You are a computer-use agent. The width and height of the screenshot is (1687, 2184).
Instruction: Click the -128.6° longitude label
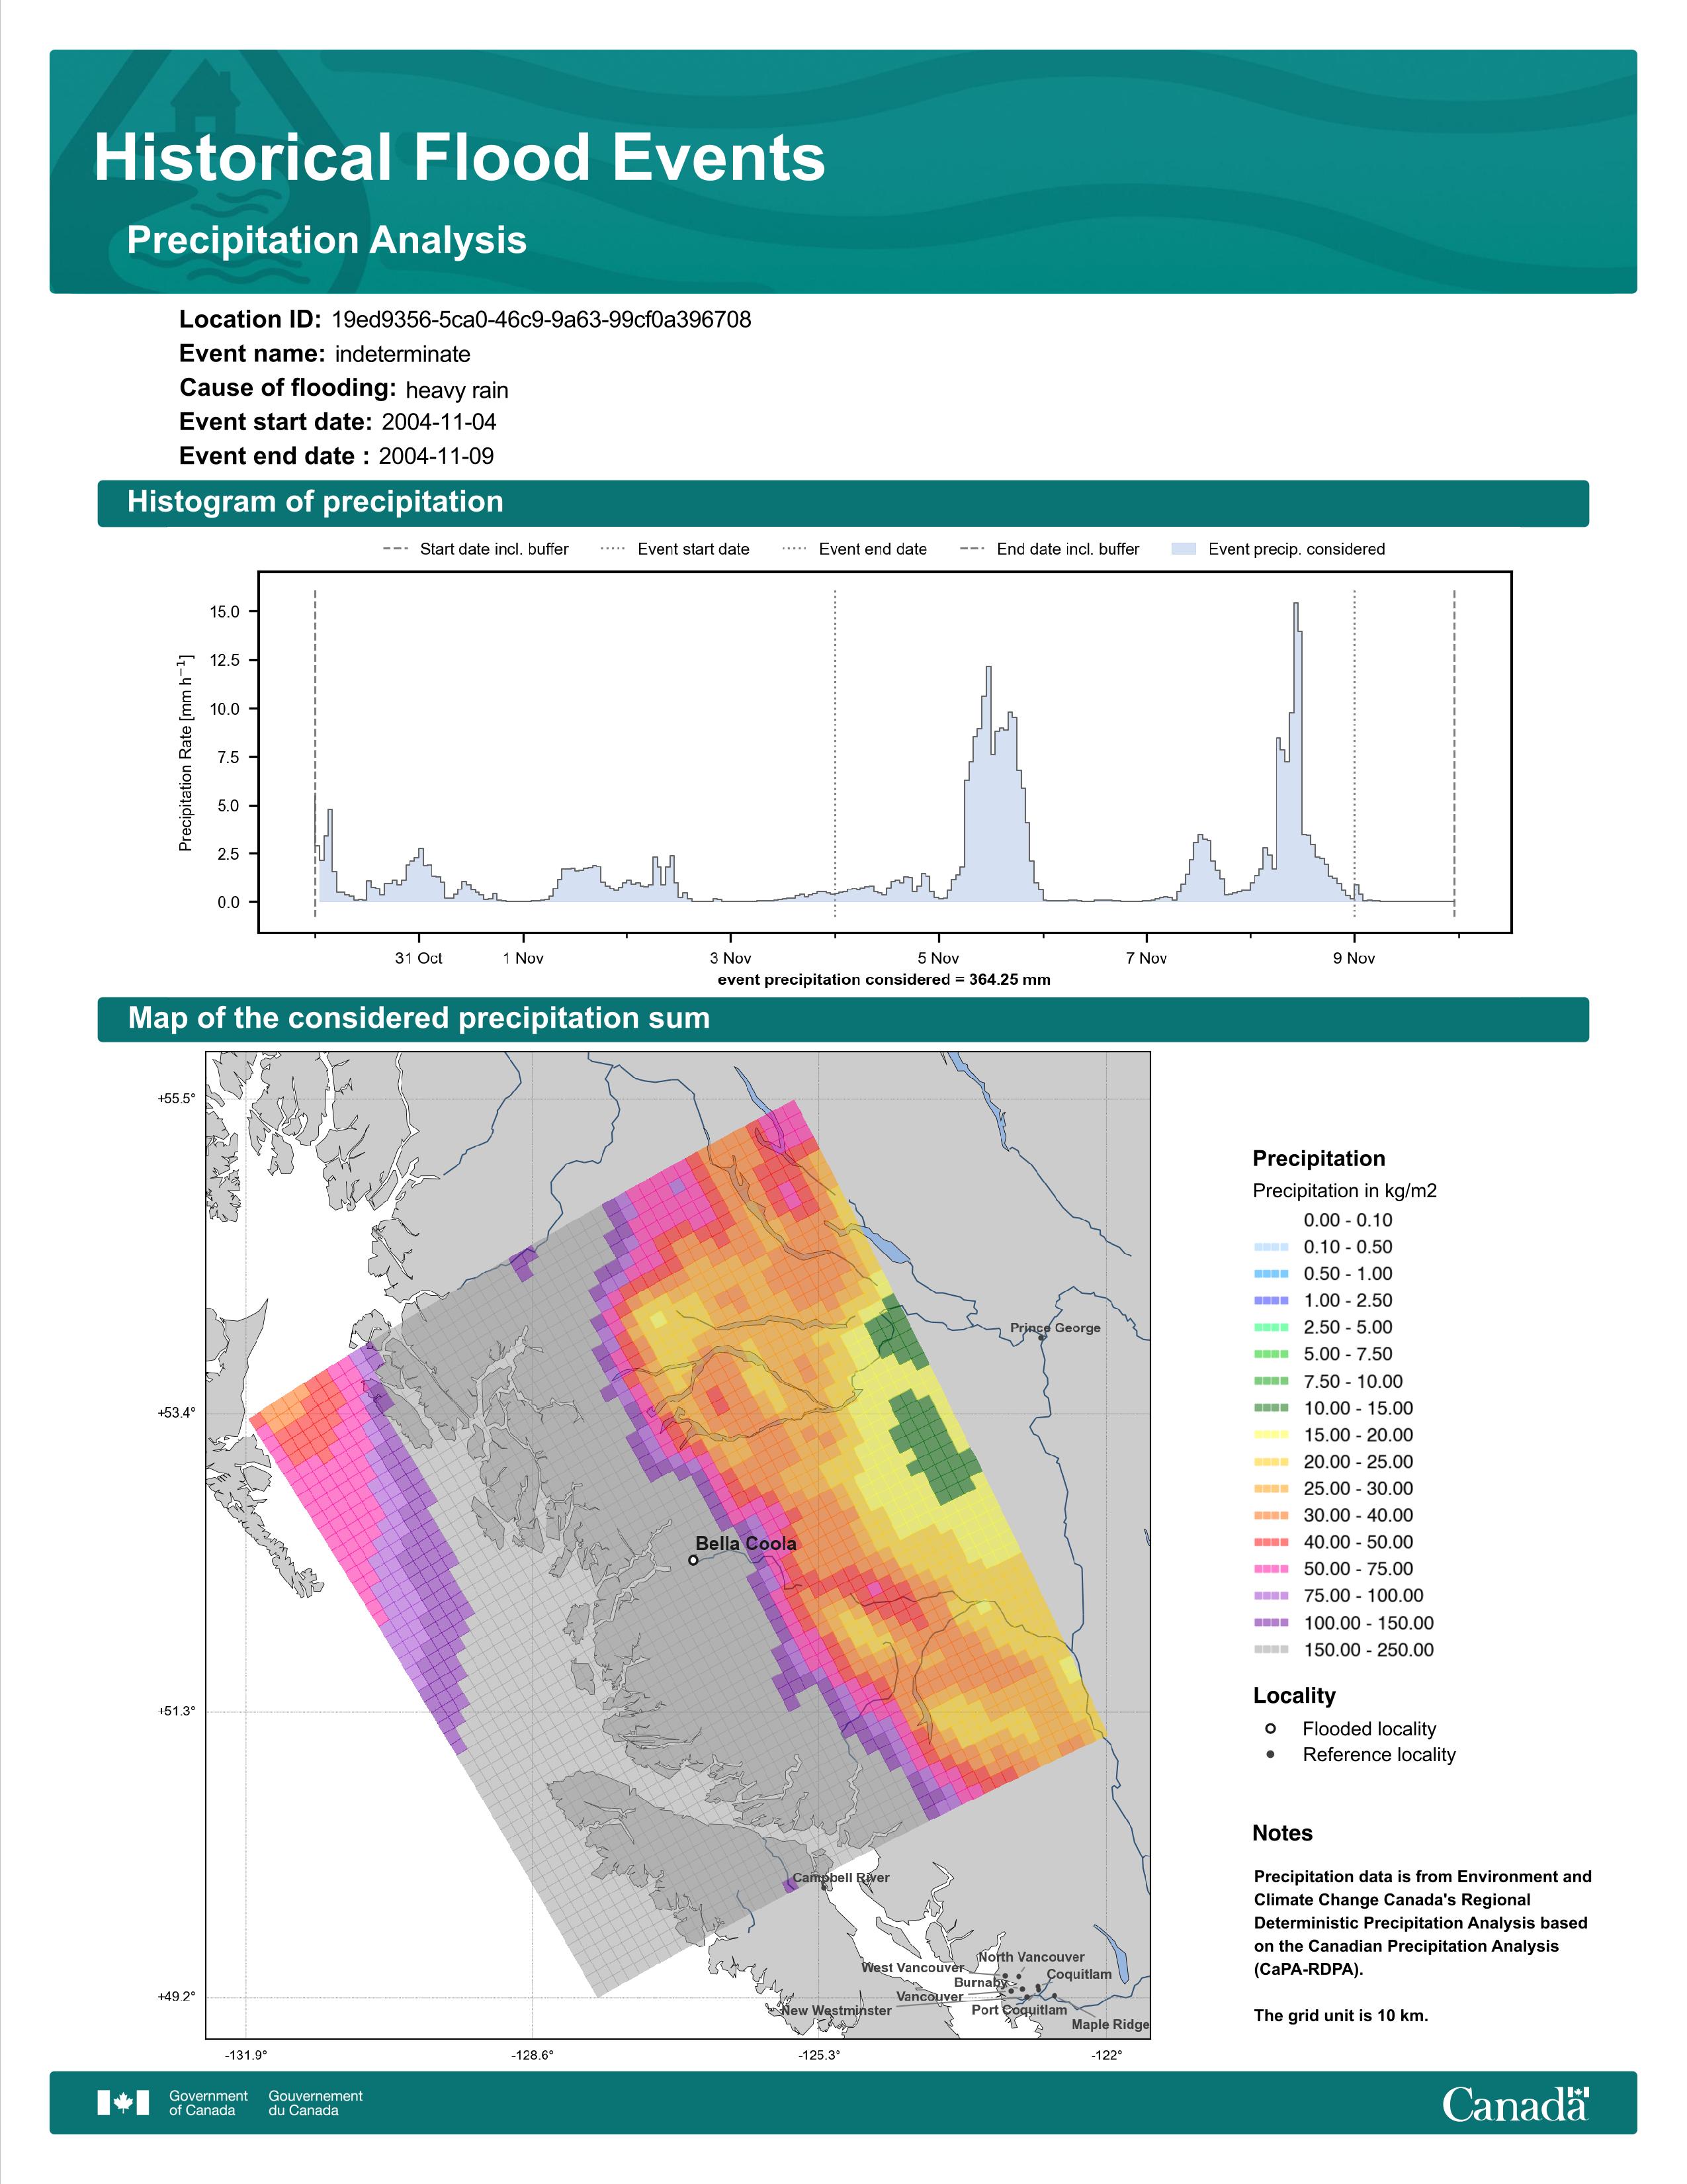pyautogui.click(x=533, y=2055)
